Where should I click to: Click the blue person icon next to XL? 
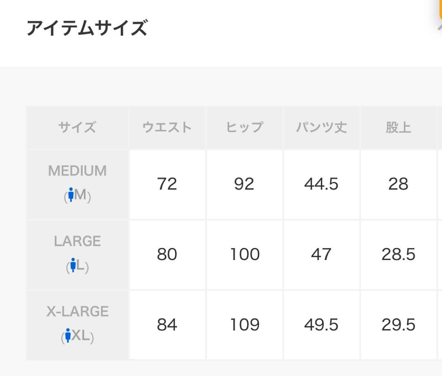click(68, 335)
